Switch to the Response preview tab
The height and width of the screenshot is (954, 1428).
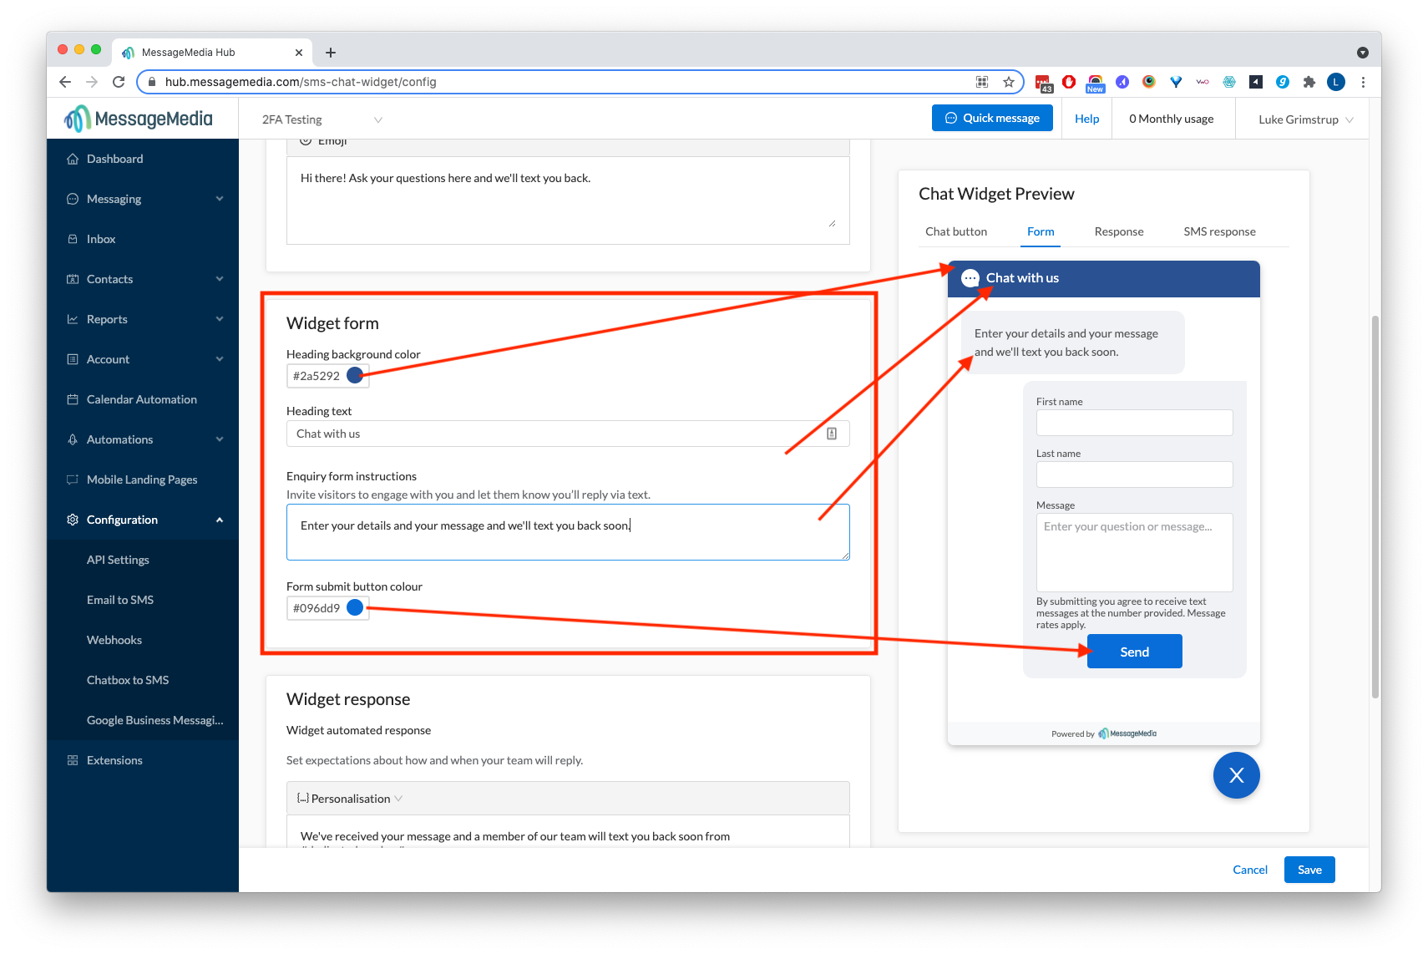1119,231
